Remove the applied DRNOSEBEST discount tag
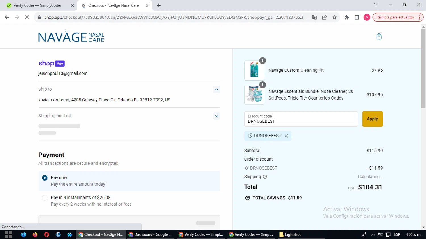 click(286, 136)
